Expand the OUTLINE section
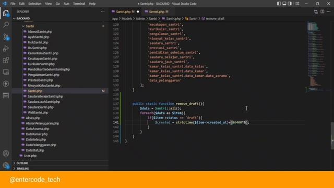The height and width of the screenshot is (188, 334). 60,163
